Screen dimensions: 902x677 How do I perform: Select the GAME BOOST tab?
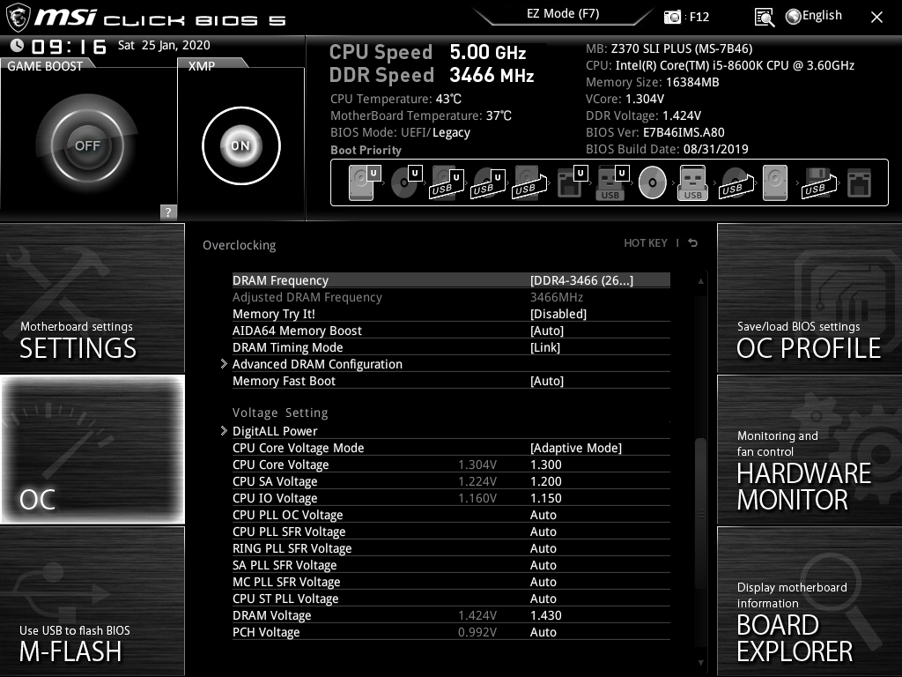coord(44,64)
